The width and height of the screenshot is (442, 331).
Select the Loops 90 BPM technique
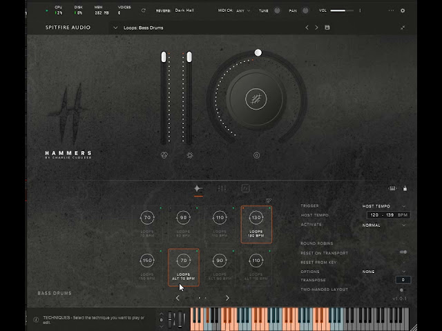[183, 222]
